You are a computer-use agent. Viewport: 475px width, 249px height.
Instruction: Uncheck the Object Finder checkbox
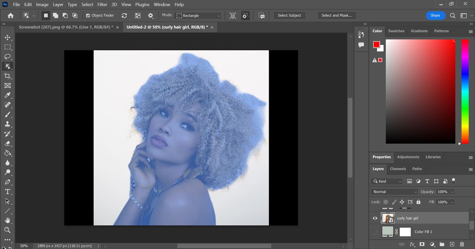(x=88, y=15)
